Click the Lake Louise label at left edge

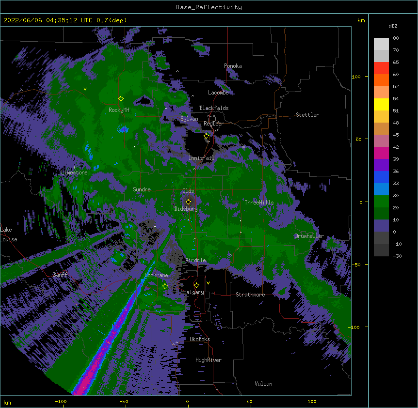click(x=8, y=235)
